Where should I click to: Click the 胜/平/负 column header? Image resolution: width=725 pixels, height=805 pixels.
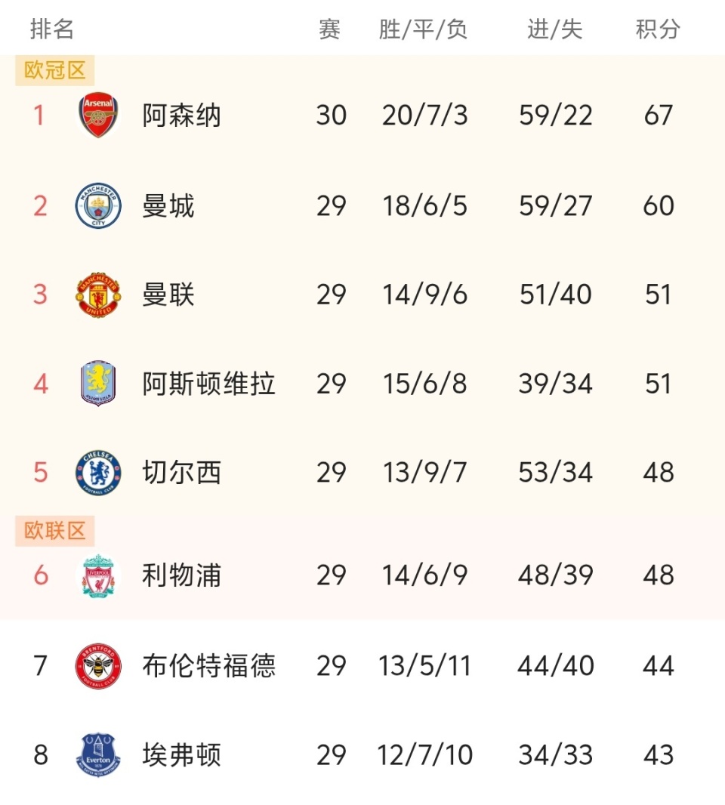coord(424,29)
